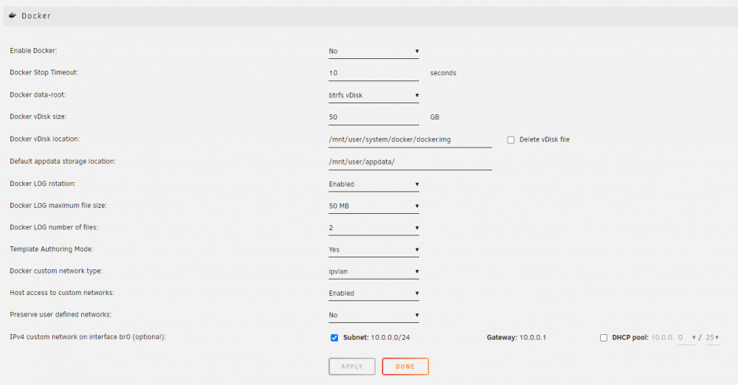Click the seconds unit text
This screenshot has width=738, height=385.
(x=443, y=73)
